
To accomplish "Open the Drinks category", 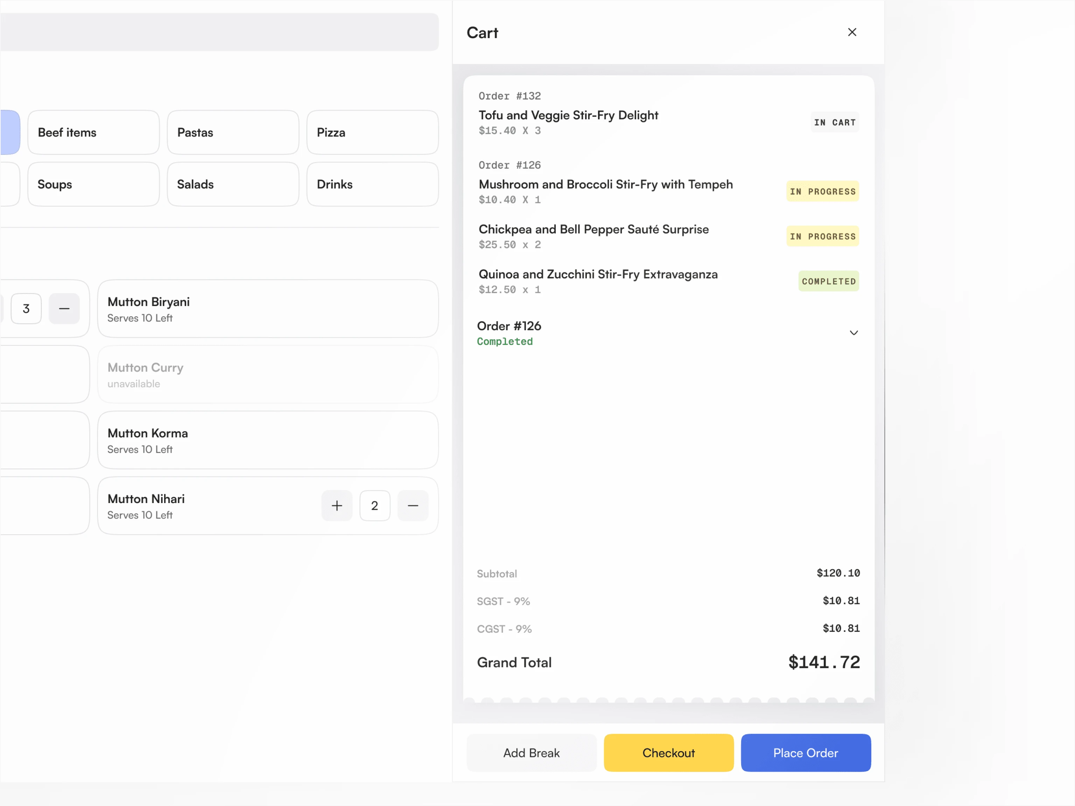I will [x=372, y=185].
